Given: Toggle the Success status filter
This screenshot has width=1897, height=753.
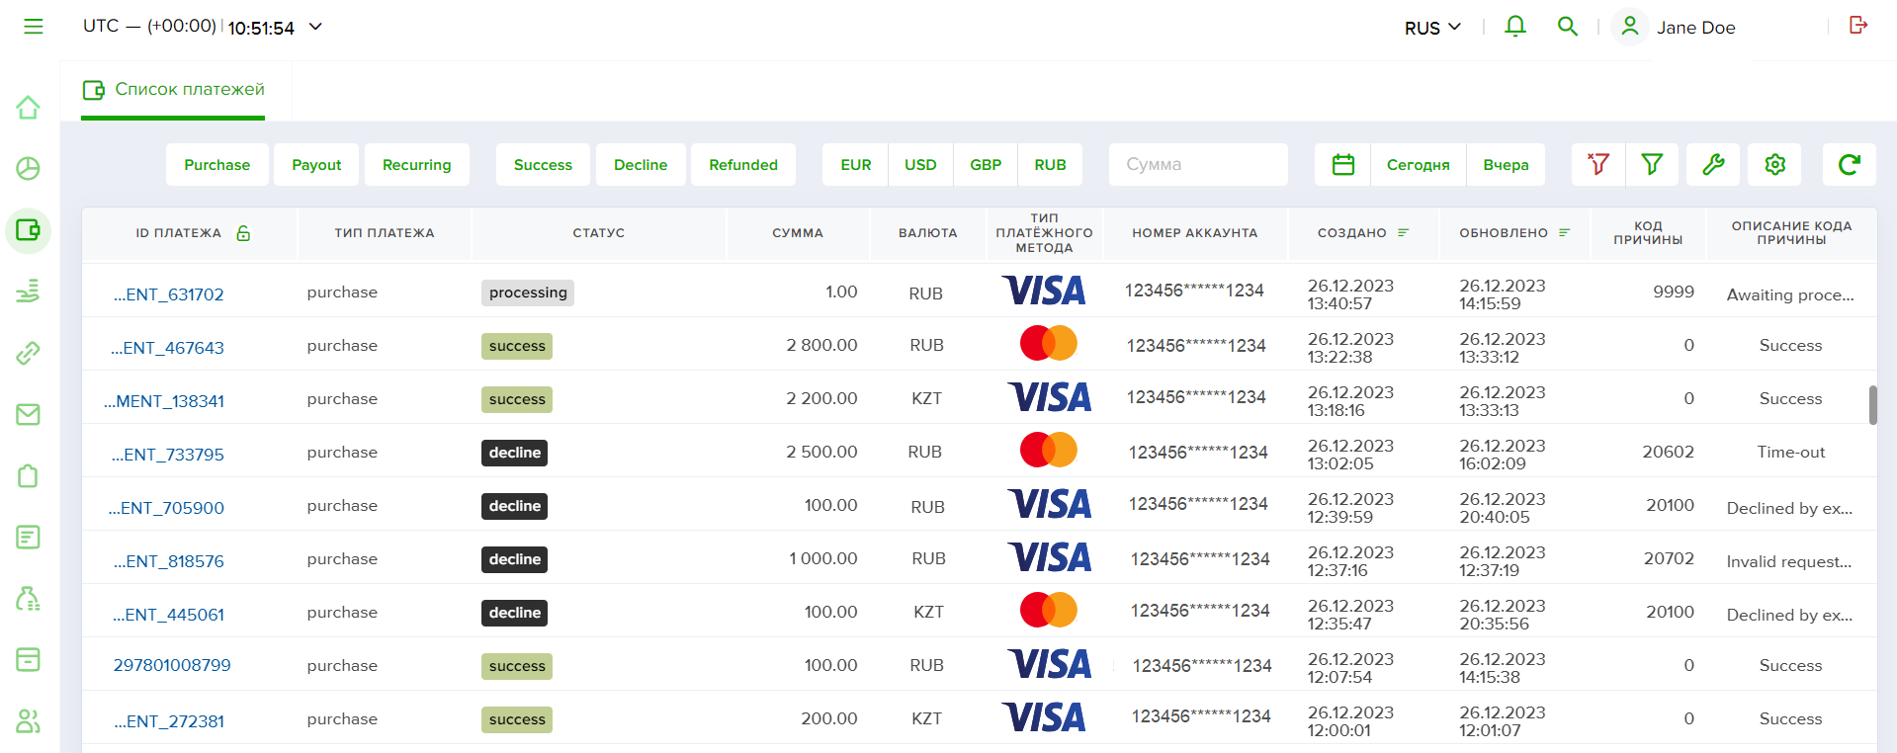Looking at the screenshot, I should [543, 164].
